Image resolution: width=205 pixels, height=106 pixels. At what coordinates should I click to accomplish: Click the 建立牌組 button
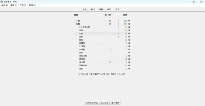[104, 103]
